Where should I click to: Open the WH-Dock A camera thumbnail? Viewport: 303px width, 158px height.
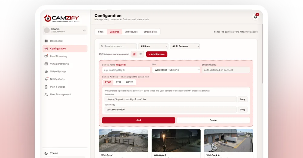point(228,141)
